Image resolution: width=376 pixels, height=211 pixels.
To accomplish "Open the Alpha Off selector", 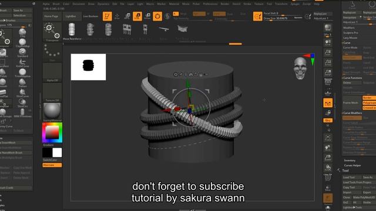I will 52,73.
